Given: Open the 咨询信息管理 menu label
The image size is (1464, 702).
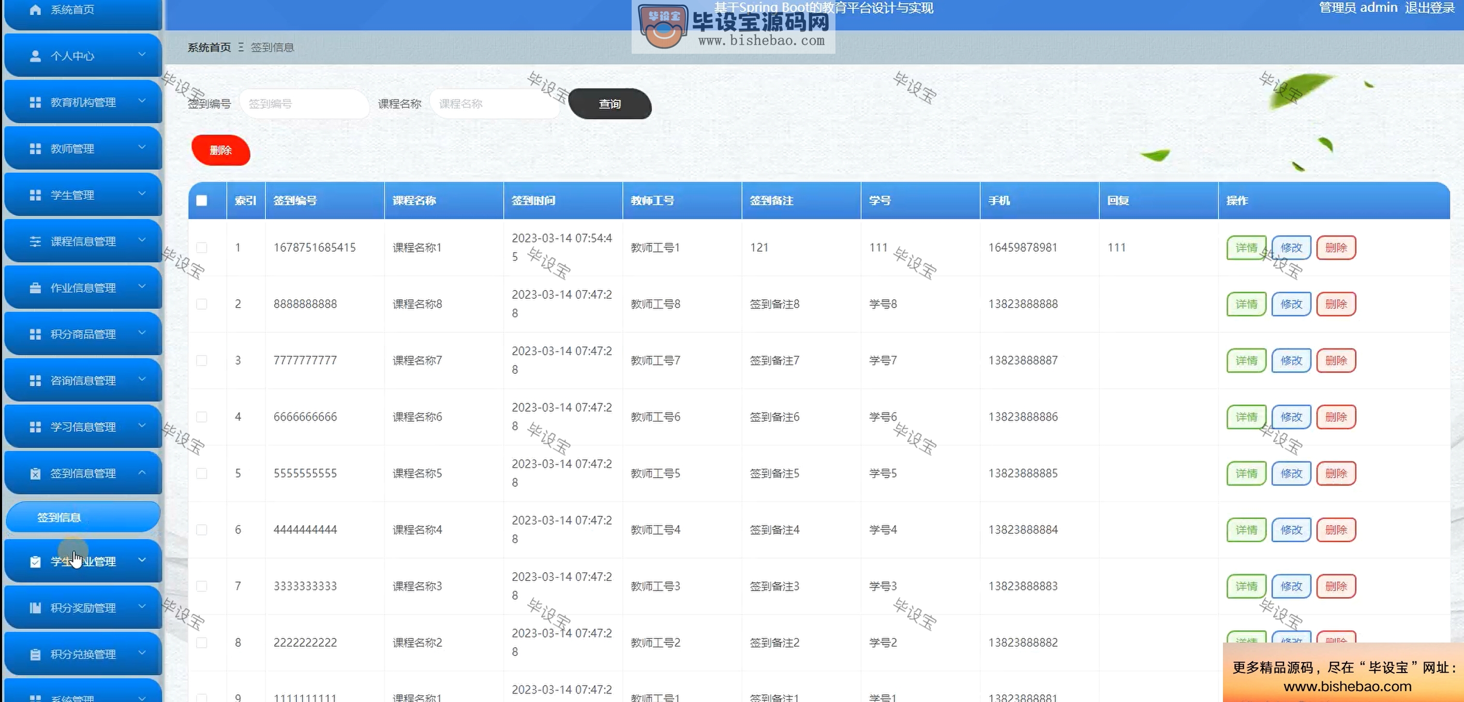Looking at the screenshot, I should pos(83,380).
